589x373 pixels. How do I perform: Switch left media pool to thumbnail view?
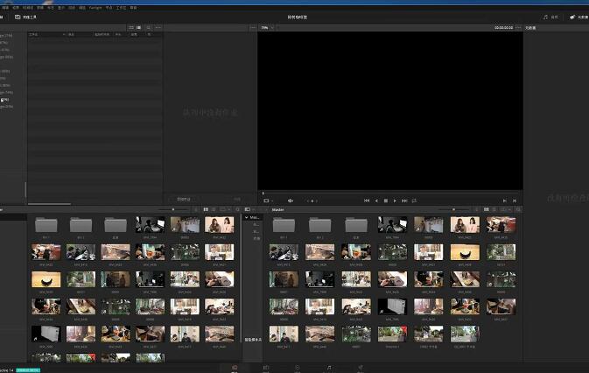point(206,209)
